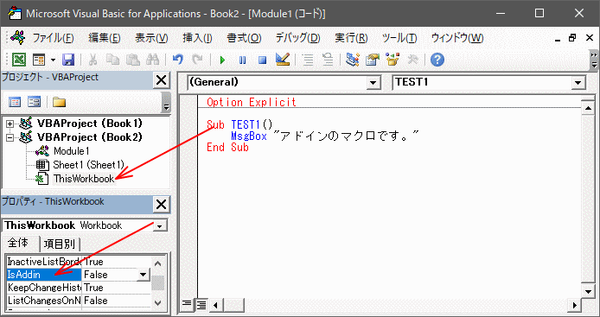Close the Project - VBAProject pane

tap(161, 80)
